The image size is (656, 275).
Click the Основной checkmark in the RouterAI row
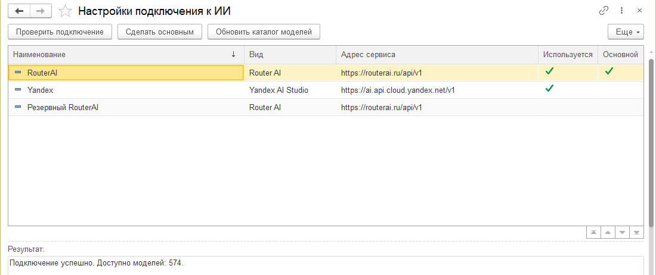point(609,71)
